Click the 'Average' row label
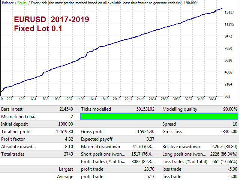Screen dimensions: 240x180 click(x=65, y=177)
